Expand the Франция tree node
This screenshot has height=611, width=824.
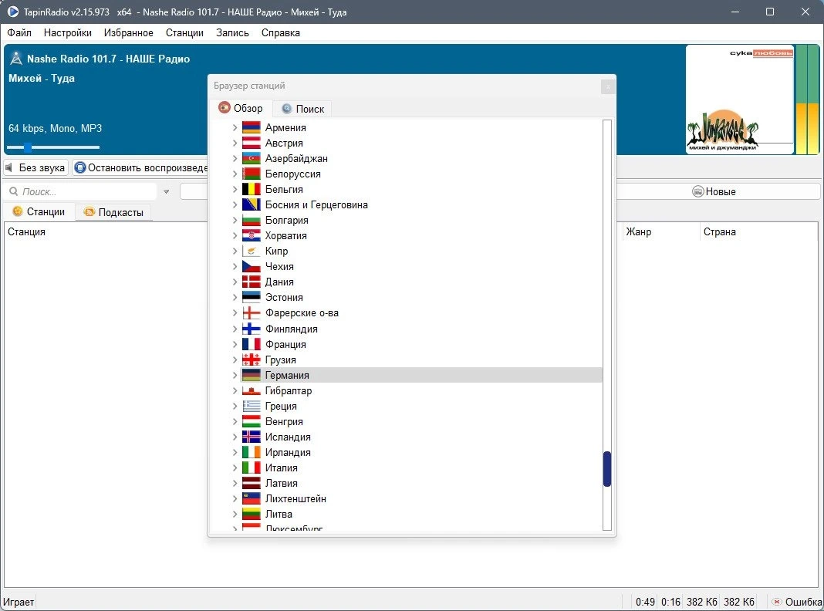(x=235, y=344)
